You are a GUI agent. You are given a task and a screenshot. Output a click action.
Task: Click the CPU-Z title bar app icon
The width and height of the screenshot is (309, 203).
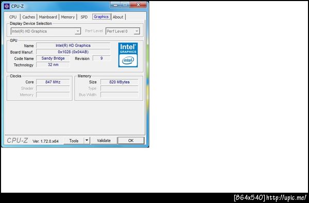coord(7,6)
